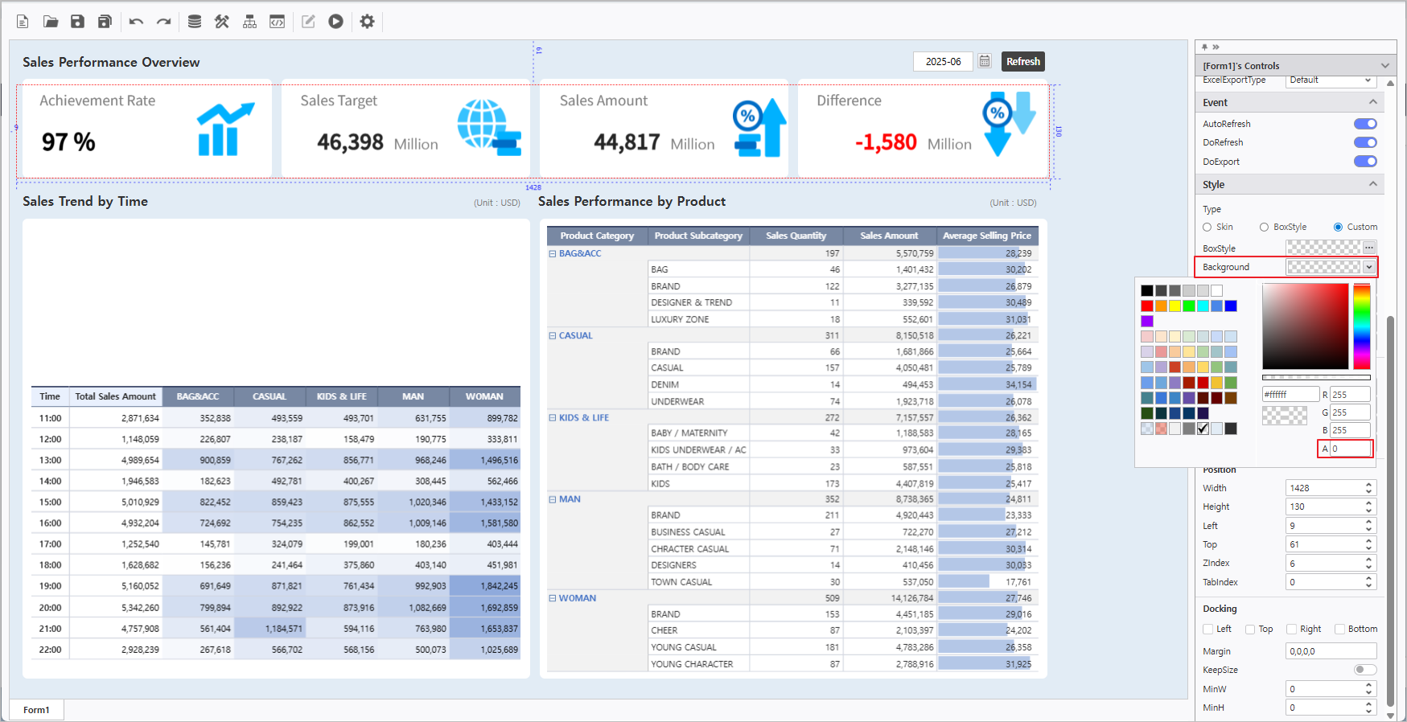Viewport: 1407px width, 722px height.
Task: Open file with folder icon
Action: point(51,22)
